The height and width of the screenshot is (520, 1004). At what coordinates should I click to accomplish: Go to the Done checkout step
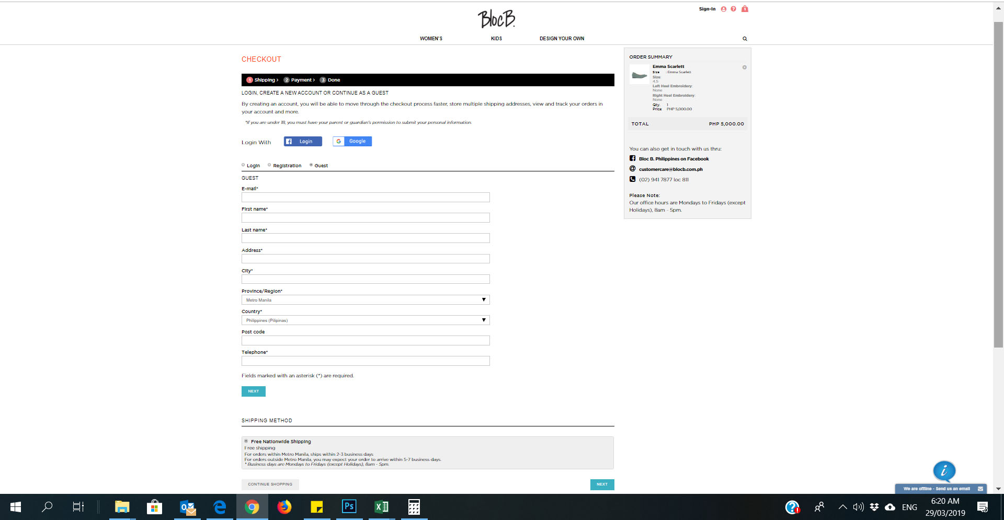330,80
